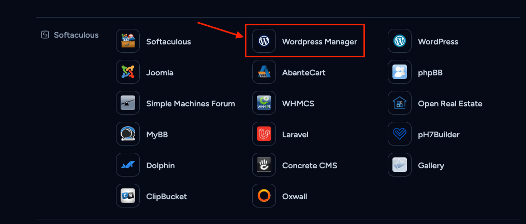Click the Softaculous section code icon
The image size is (526, 224).
pos(45,35)
